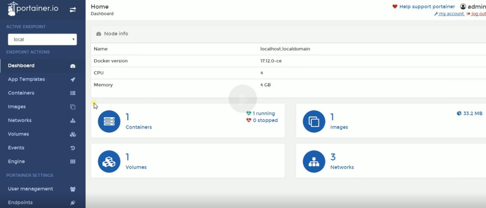Click the Images copy icon in sidebar

(73, 107)
